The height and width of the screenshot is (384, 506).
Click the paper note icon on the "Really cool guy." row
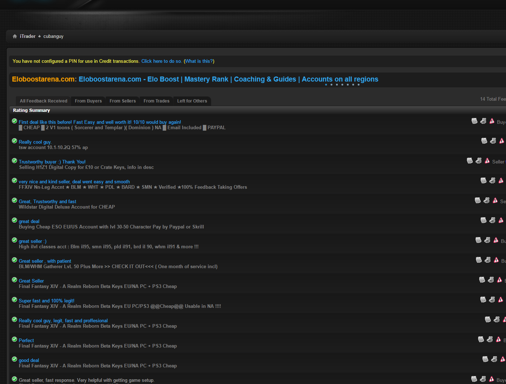pyautogui.click(x=484, y=141)
